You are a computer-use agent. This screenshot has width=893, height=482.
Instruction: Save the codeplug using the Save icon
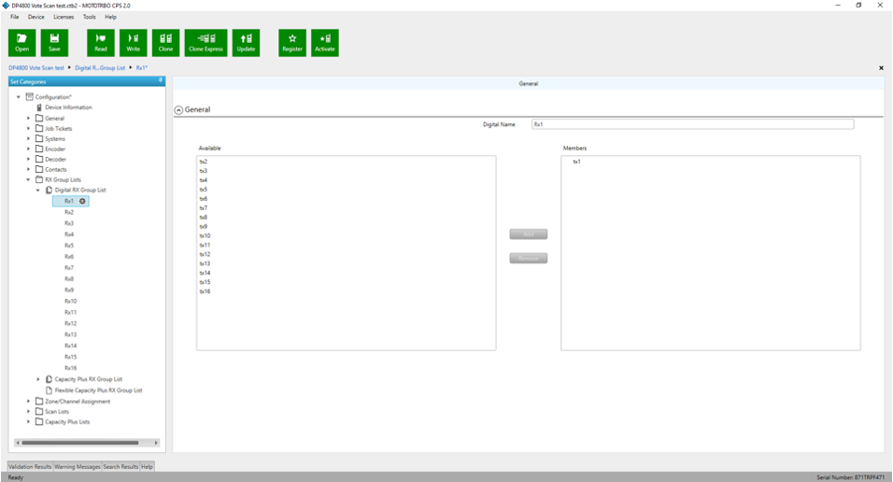click(x=54, y=42)
